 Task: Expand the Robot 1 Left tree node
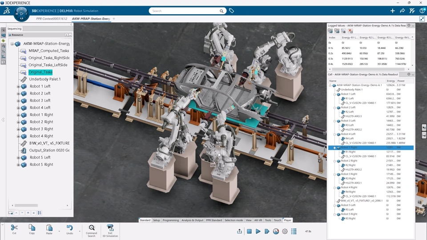[x=19, y=86]
